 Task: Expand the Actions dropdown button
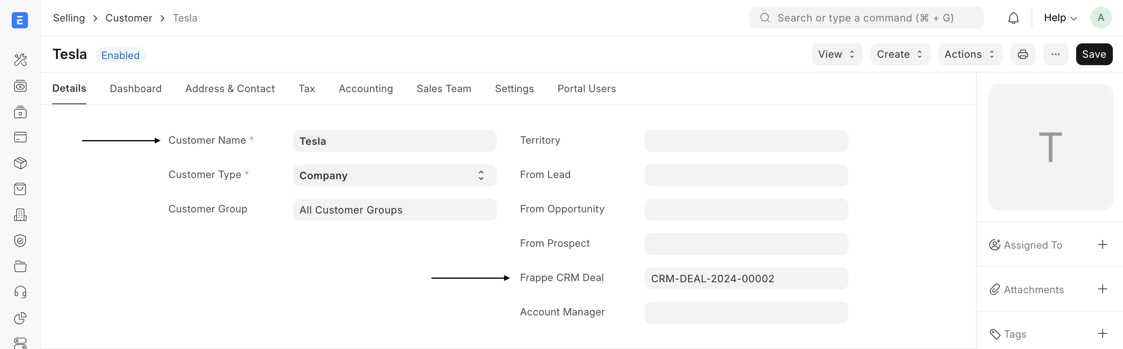969,55
